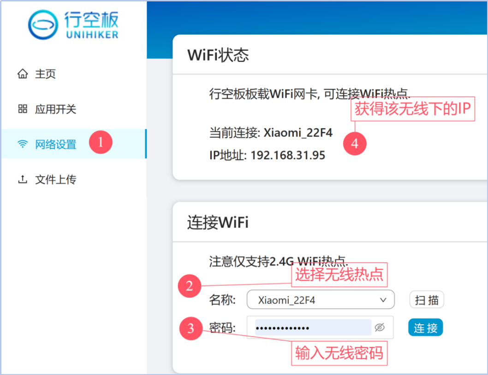Click the 当前连接: Xiaomi_22F4 text

[271, 133]
